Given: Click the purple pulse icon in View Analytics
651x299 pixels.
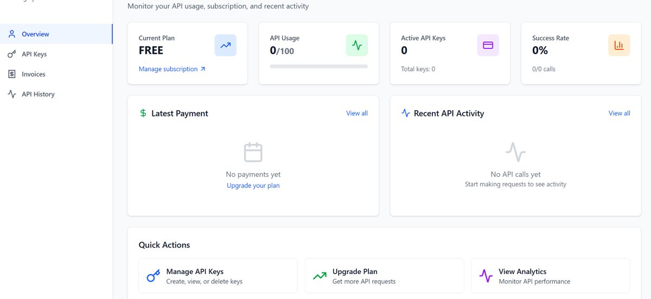Looking at the screenshot, I should 486,276.
